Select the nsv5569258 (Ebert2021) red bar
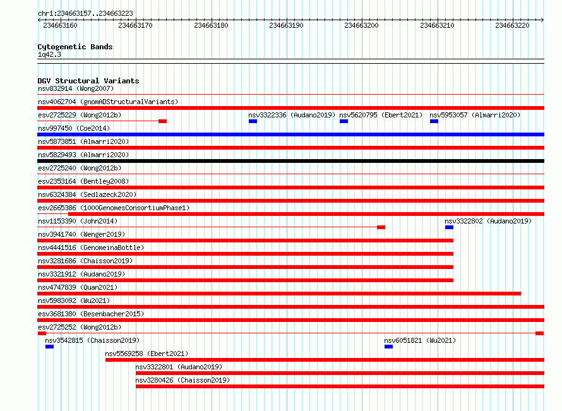Viewport: 562px width, 411px height. [x=325, y=360]
